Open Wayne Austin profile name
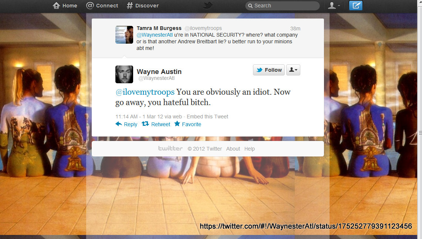This screenshot has width=422, height=239. click(x=159, y=72)
